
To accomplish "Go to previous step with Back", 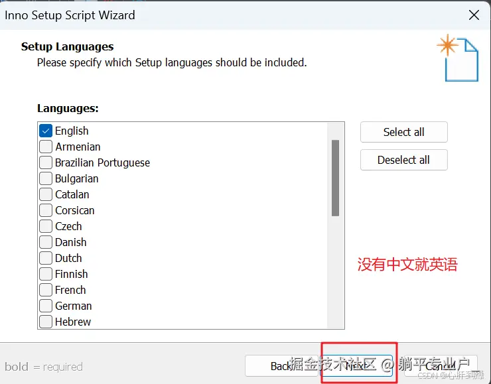I will point(281,366).
